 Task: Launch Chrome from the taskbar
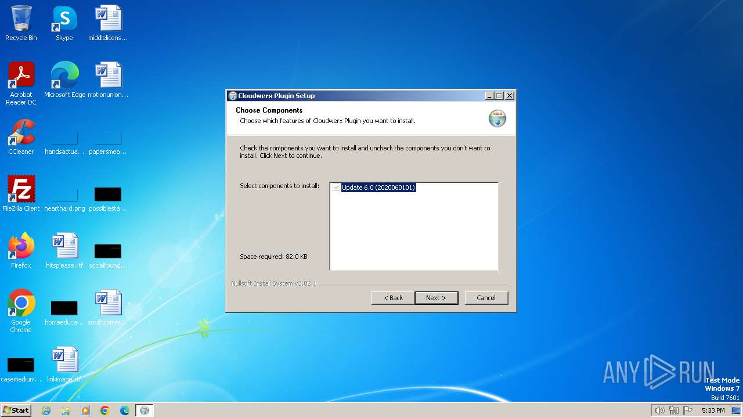(105, 410)
